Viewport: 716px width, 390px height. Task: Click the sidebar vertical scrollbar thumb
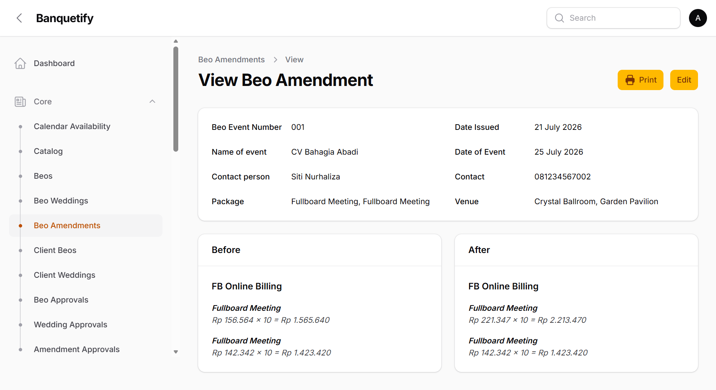coord(176,99)
